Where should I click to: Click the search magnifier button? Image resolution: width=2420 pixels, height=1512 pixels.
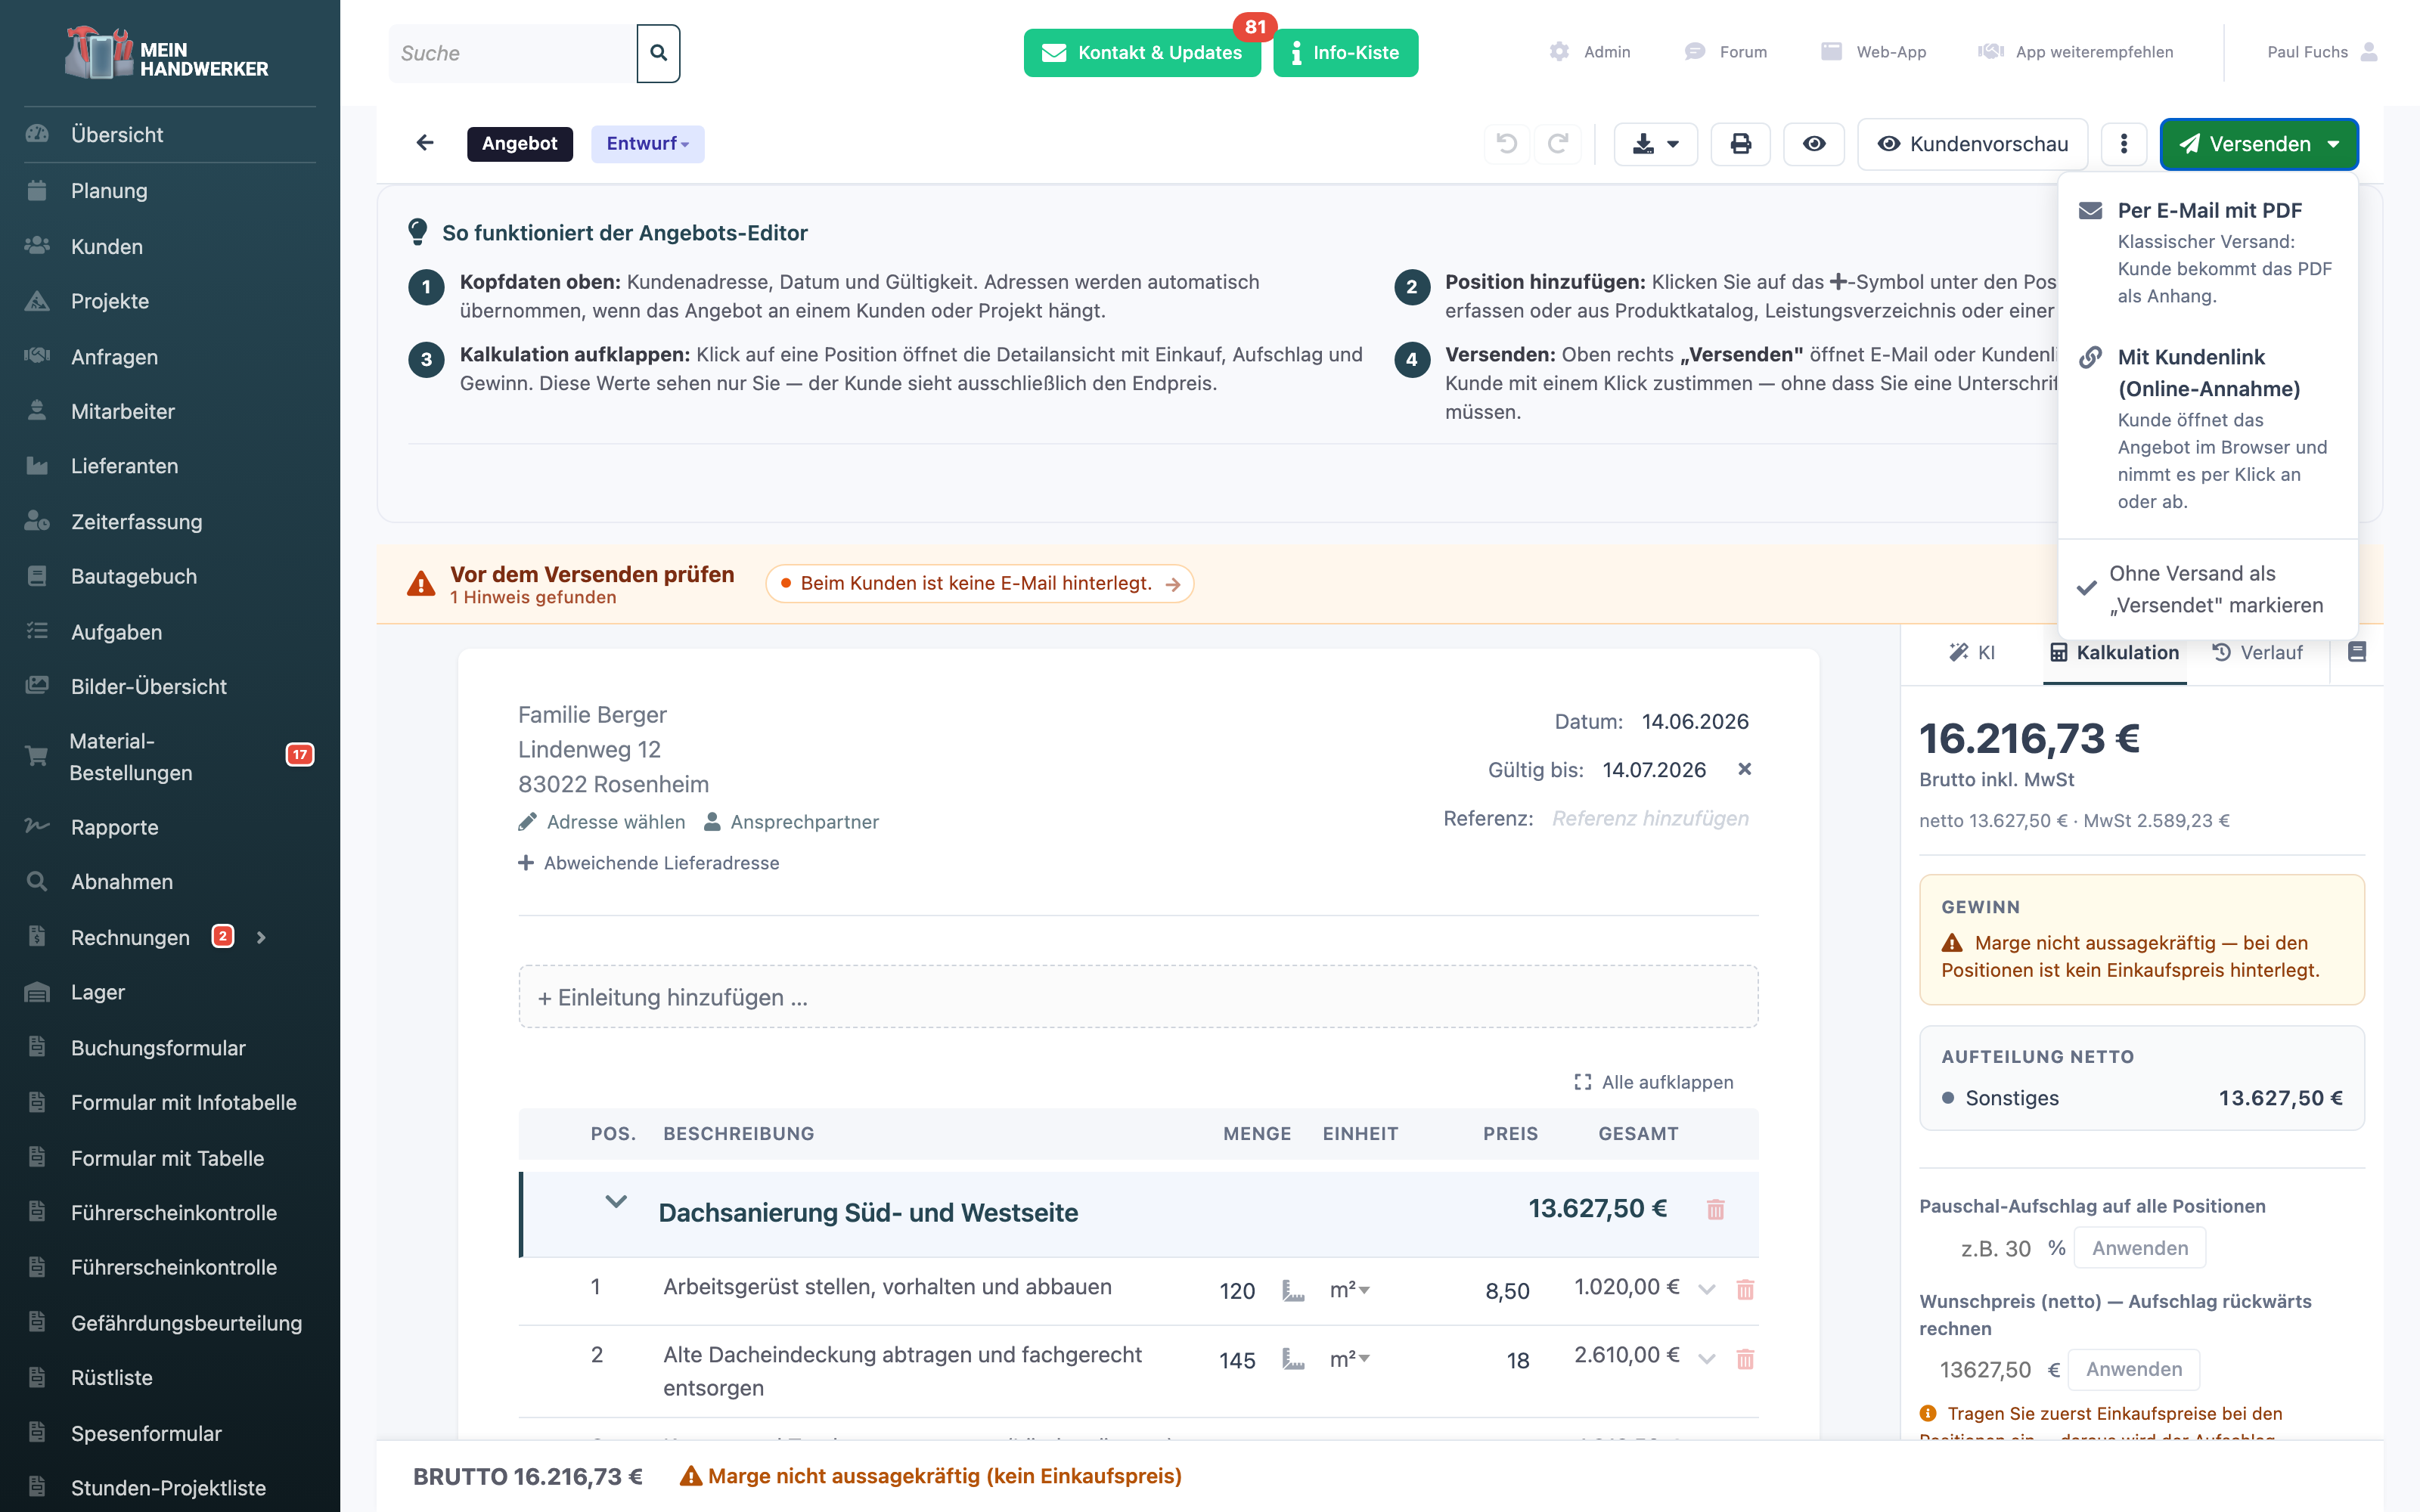pos(658,53)
